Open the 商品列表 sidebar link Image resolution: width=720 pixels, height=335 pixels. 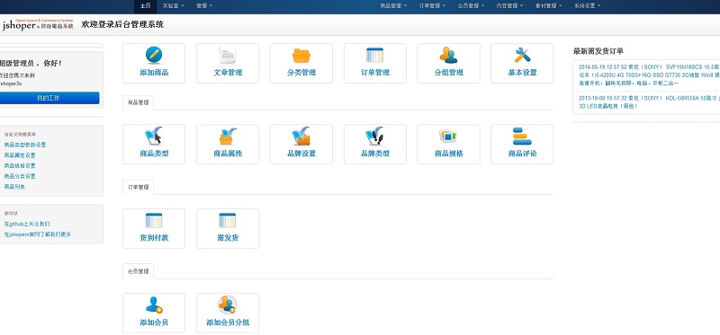[14, 187]
